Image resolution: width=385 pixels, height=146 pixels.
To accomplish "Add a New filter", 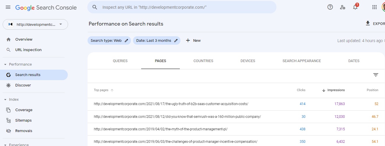I will [193, 41].
